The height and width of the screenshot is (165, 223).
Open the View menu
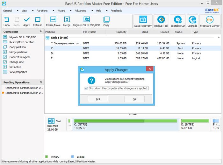(x=24, y=11)
